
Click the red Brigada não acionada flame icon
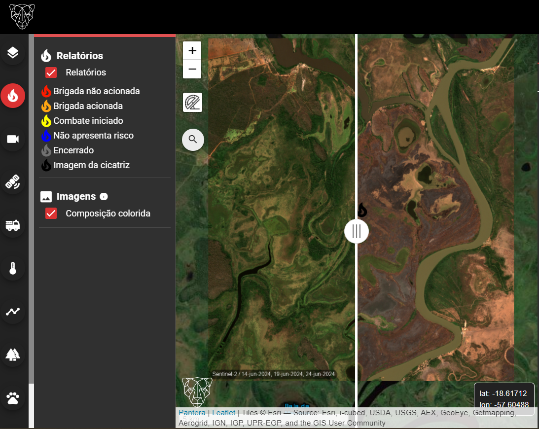(x=46, y=91)
